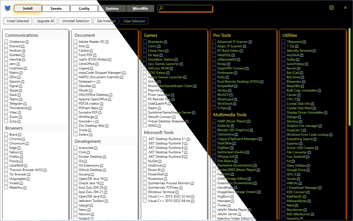Select Steam in the Games list

click(x=145, y=108)
